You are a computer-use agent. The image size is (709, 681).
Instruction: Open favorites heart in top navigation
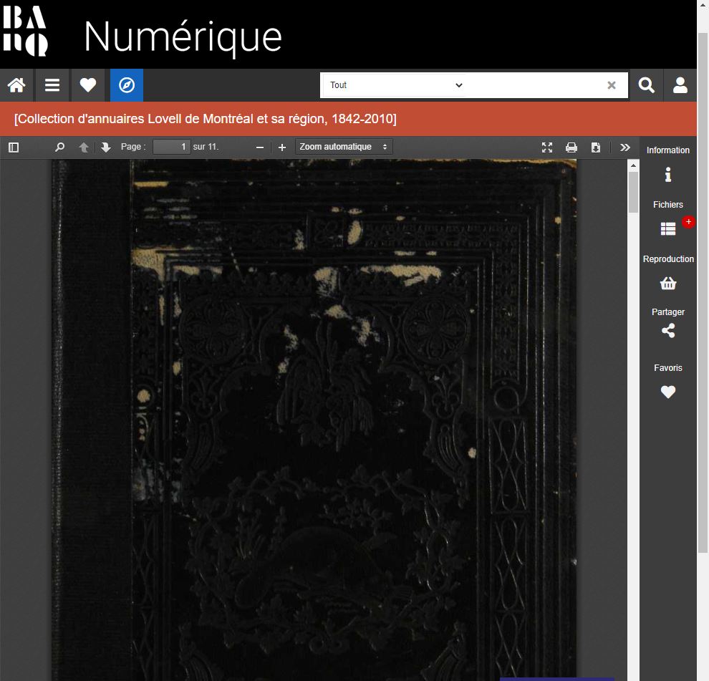coord(87,85)
